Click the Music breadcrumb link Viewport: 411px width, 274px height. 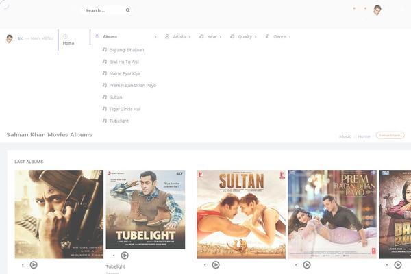pyautogui.click(x=345, y=136)
